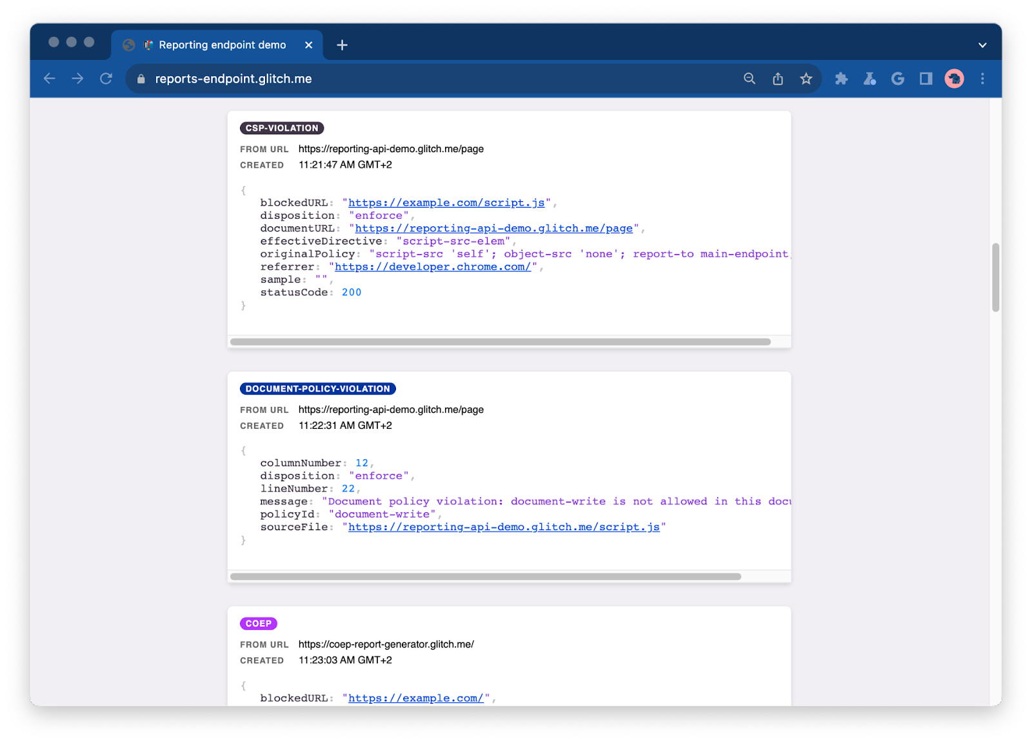This screenshot has width=1032, height=743.
Task: Share this page using the share icon
Action: coord(778,79)
